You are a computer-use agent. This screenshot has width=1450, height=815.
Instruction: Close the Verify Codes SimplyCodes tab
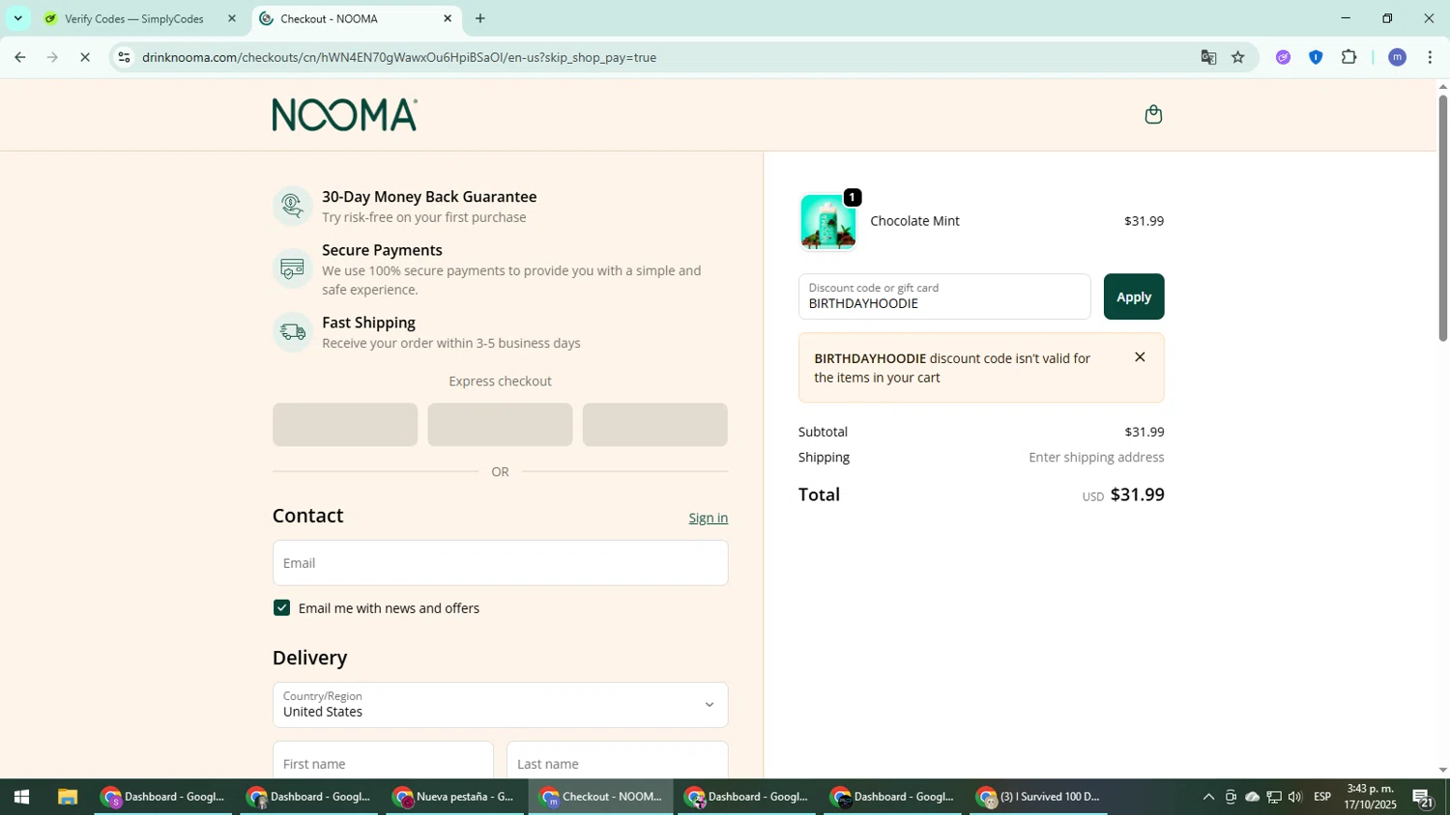231,18
